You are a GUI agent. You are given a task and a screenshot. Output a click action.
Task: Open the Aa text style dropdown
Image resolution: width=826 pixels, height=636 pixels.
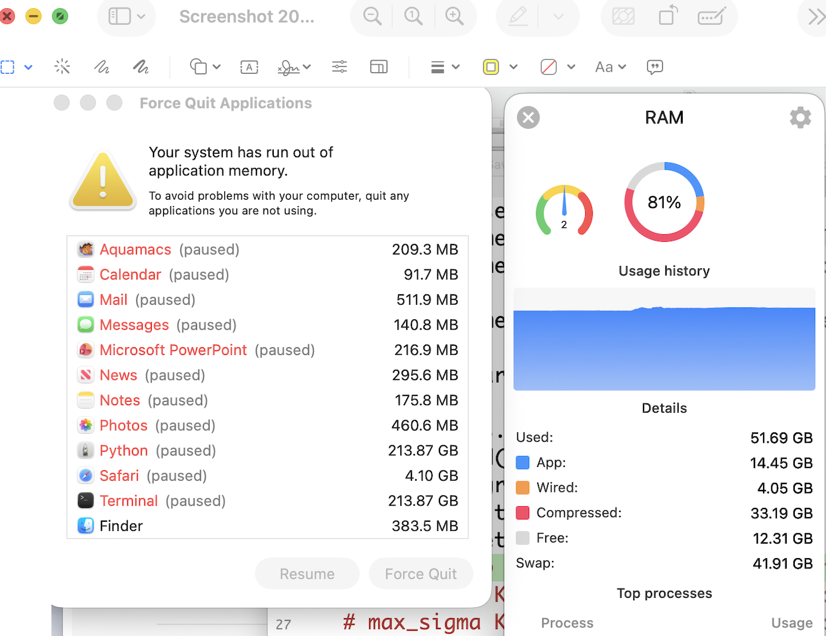[611, 67]
